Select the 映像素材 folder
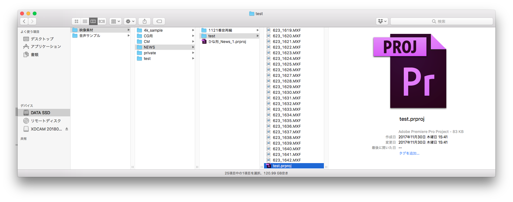The image size is (513, 202). 100,30
